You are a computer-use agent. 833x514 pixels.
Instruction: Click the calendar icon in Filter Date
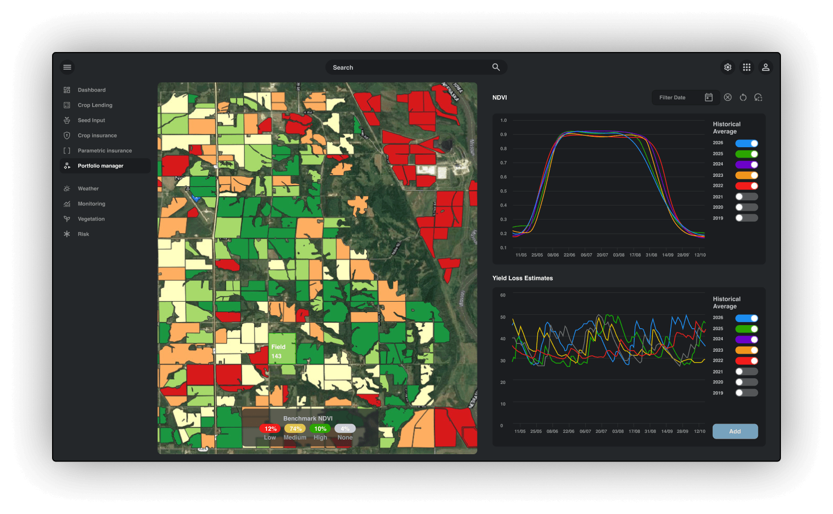pos(709,97)
